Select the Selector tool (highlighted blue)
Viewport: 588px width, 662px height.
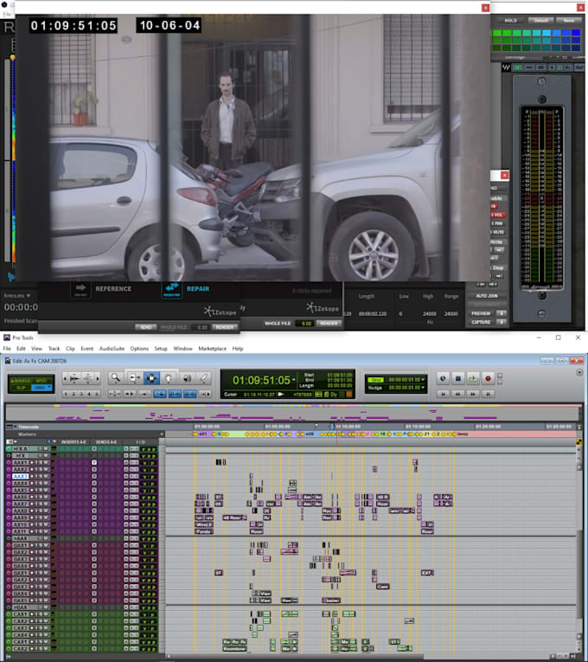pyautogui.click(x=151, y=378)
